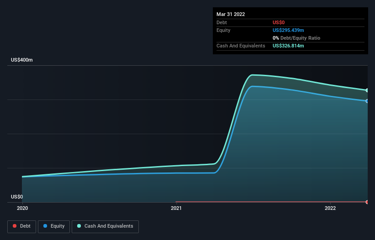
Task: Click the Debt row label in tooltip
Action: (x=222, y=22)
